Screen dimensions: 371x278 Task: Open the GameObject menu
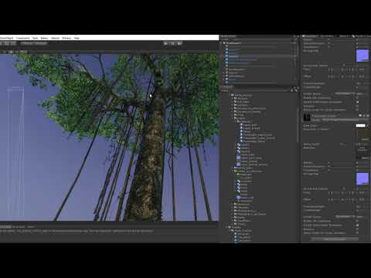(x=6, y=38)
